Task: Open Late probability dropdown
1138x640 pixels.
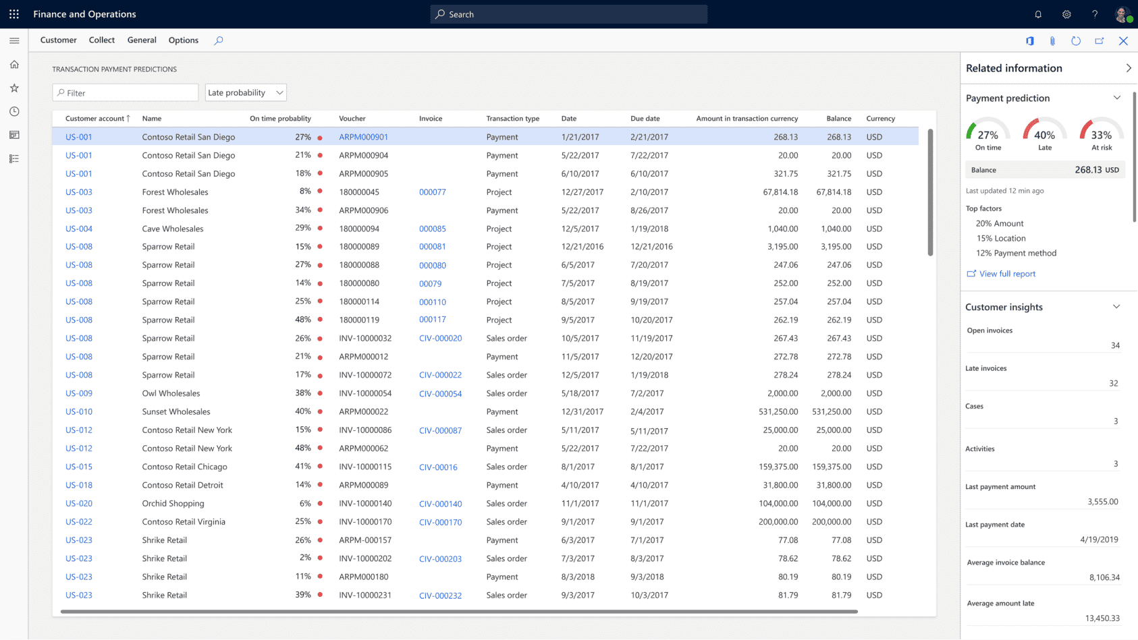Action: click(x=246, y=92)
